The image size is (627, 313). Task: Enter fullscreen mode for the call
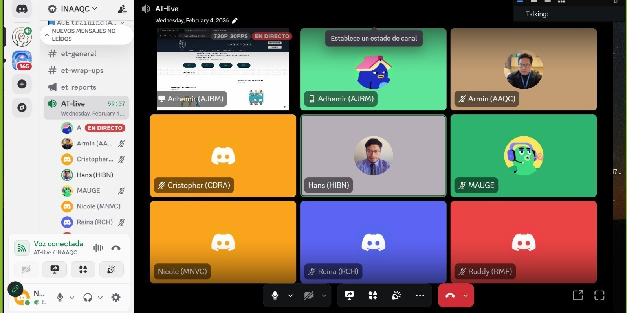coord(599,295)
